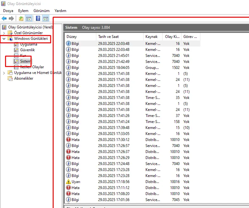Screen dimensions: 249x208
Task: Click the up one level folder icon
Action: (x=21, y=19)
